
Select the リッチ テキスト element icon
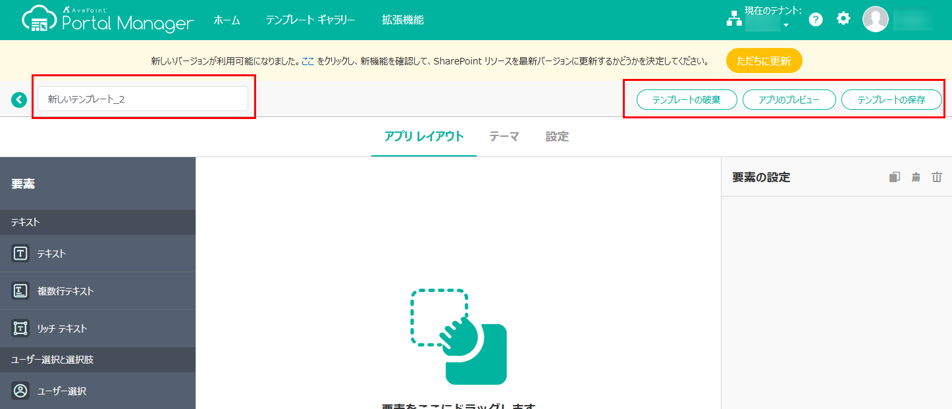[x=20, y=328]
